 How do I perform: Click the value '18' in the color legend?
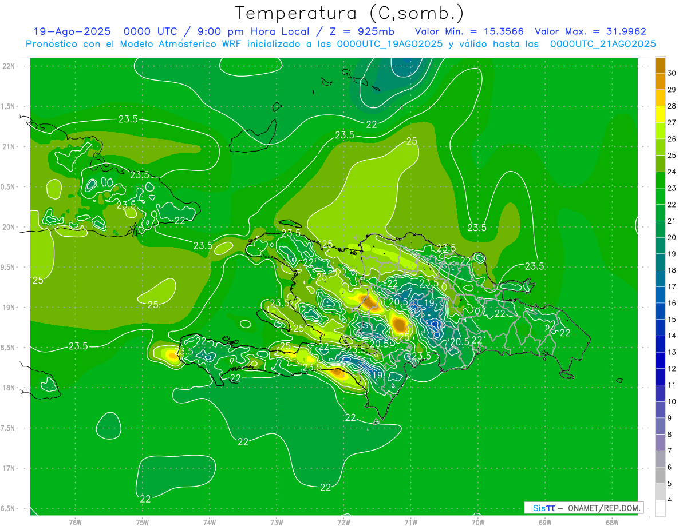pyautogui.click(x=672, y=270)
